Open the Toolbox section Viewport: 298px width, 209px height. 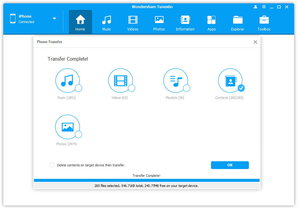[x=264, y=22]
